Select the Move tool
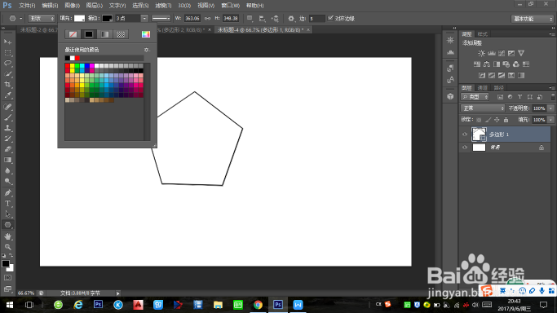The image size is (557, 313). [x=7, y=42]
